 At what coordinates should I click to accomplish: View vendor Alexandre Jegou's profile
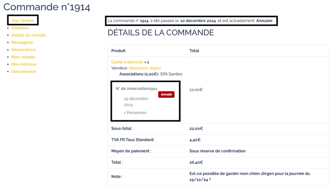click(144, 68)
